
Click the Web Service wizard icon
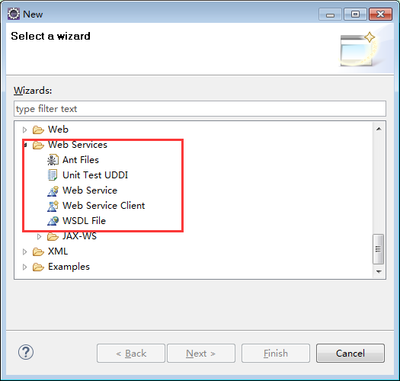53,190
